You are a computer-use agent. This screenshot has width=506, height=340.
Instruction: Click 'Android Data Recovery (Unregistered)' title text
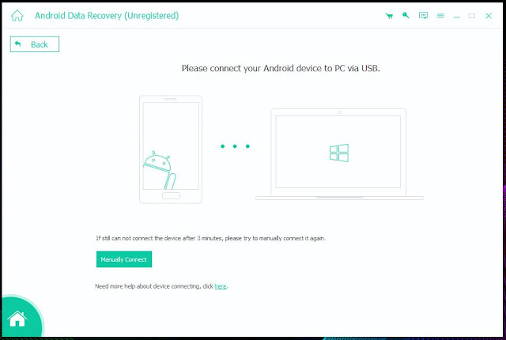pos(107,16)
